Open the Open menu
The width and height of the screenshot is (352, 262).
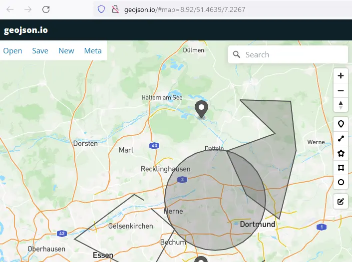pyautogui.click(x=13, y=51)
